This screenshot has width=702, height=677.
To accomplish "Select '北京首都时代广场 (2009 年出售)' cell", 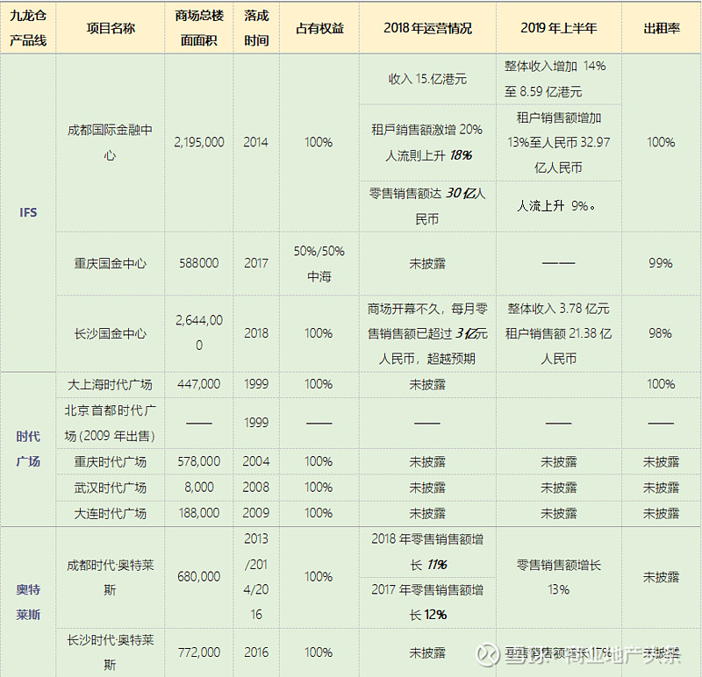I will coord(111,423).
